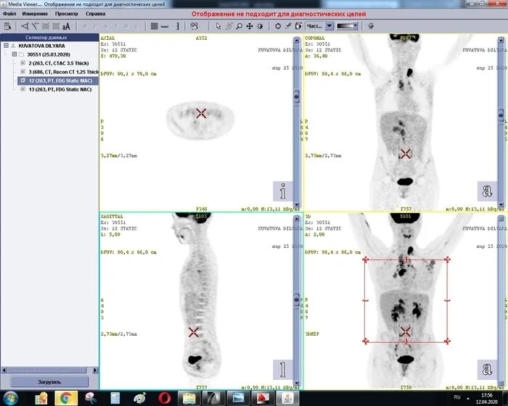Open the Windows Start button
This screenshot has height=406, width=508.
(x=10, y=398)
